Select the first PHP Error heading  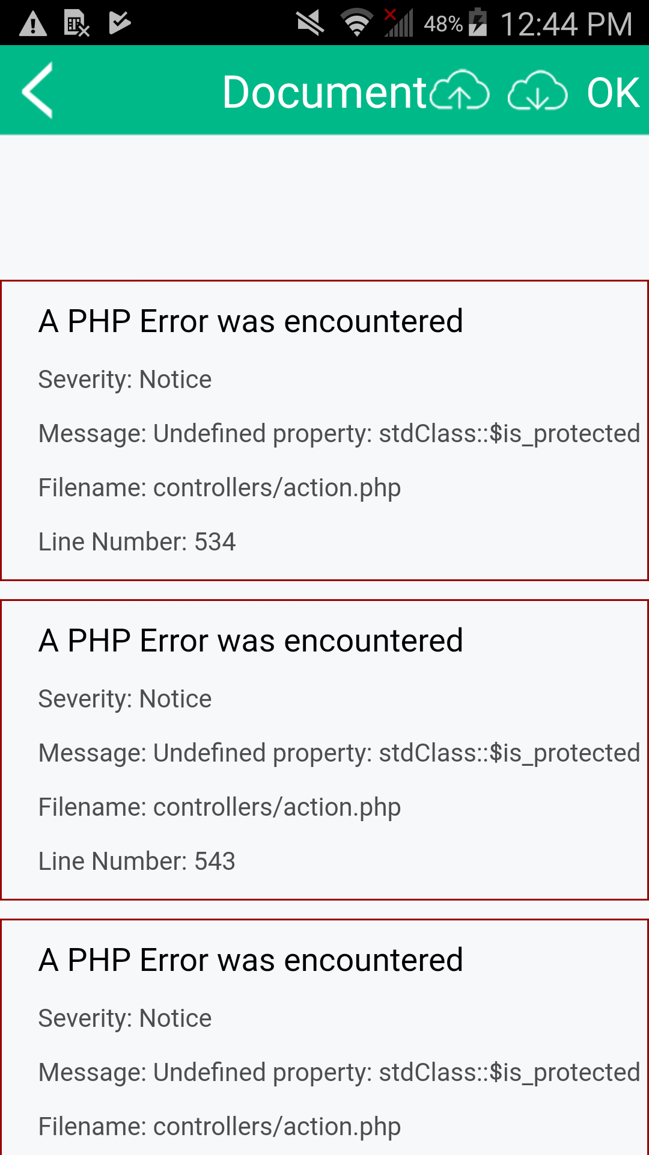point(251,321)
